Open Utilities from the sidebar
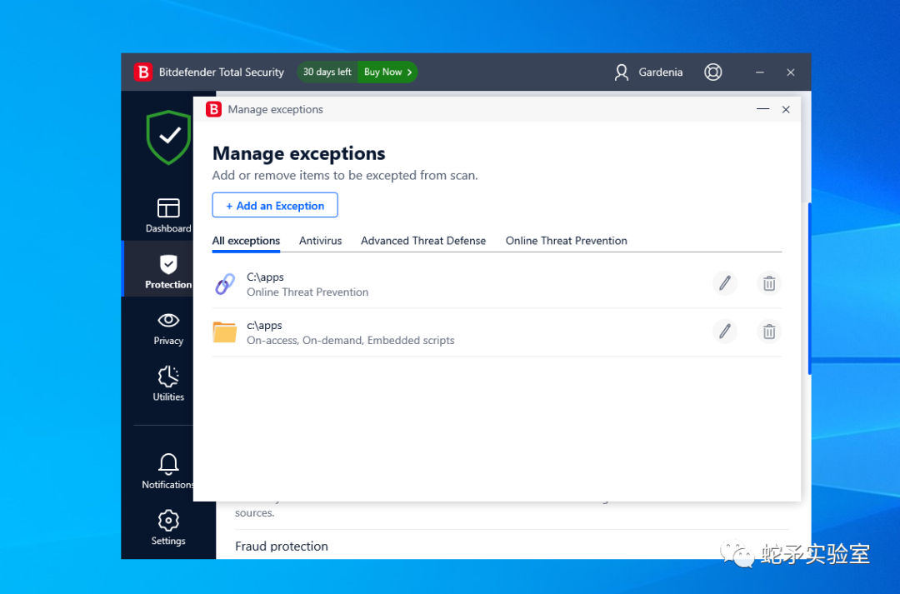The image size is (900, 594). tap(168, 383)
